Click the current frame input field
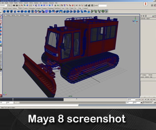The image size is (156, 130). pos(132,100)
